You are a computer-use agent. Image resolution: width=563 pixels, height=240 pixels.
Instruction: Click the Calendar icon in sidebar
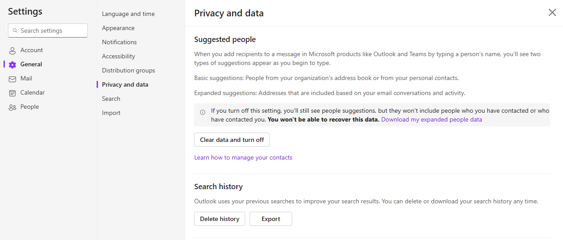tap(12, 93)
